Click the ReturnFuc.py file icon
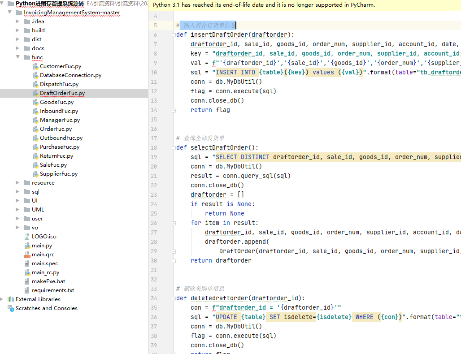The image size is (461, 354). (35, 156)
